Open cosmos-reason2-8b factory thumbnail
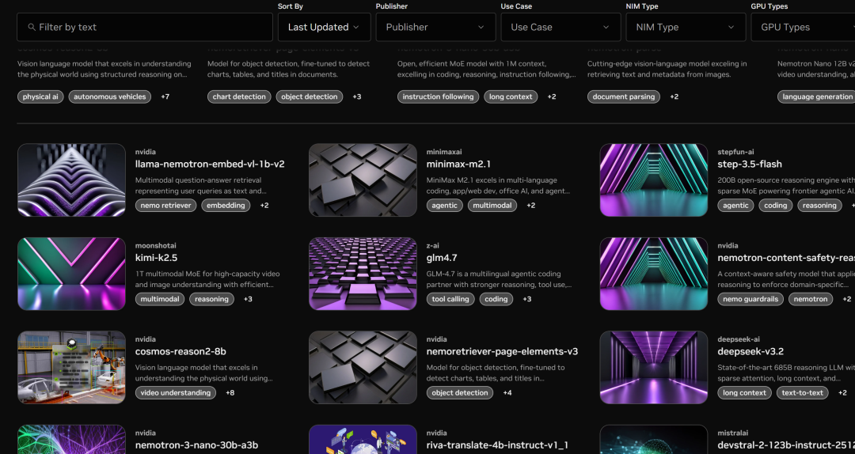This screenshot has height=454, width=855. point(71,367)
